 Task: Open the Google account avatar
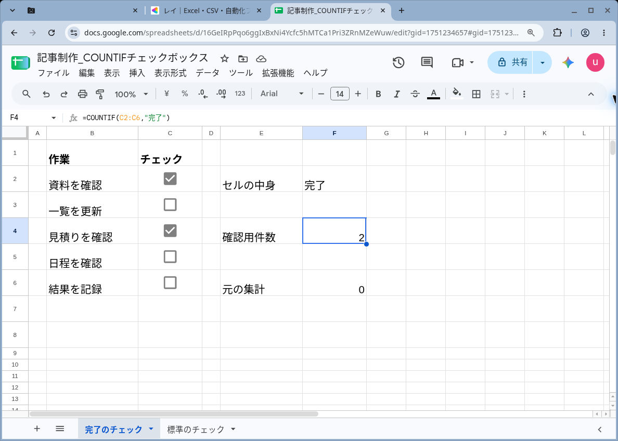tap(595, 62)
